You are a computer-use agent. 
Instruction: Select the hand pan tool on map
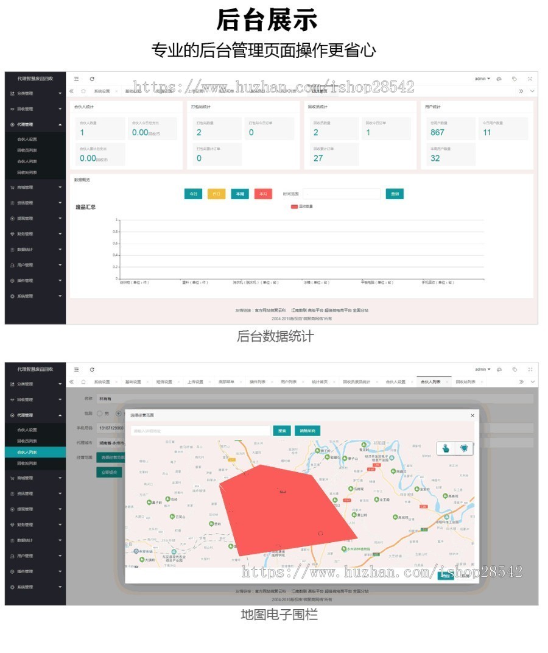coord(446,448)
